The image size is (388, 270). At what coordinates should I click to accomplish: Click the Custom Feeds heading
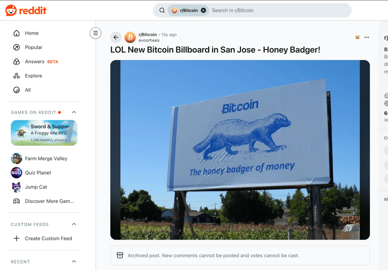tap(30, 224)
